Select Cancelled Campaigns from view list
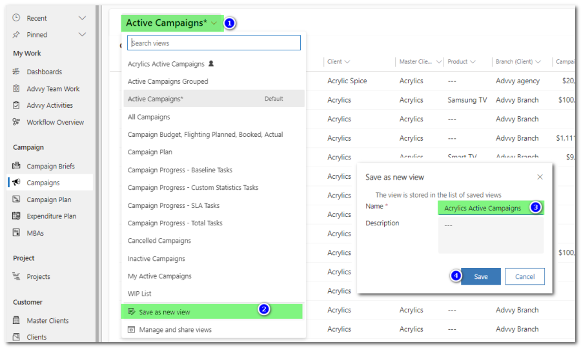The height and width of the screenshot is (348, 581). tap(159, 241)
